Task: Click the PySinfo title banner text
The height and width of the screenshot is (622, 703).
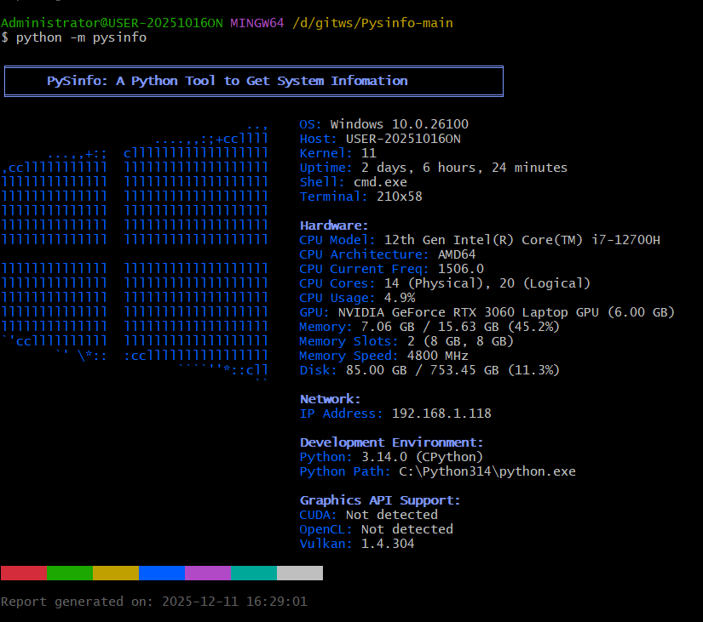Action: click(x=228, y=81)
